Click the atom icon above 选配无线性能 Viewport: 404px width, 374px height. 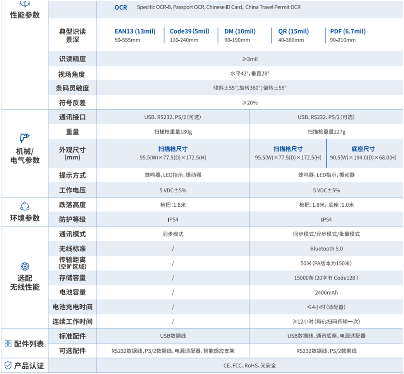click(25, 266)
